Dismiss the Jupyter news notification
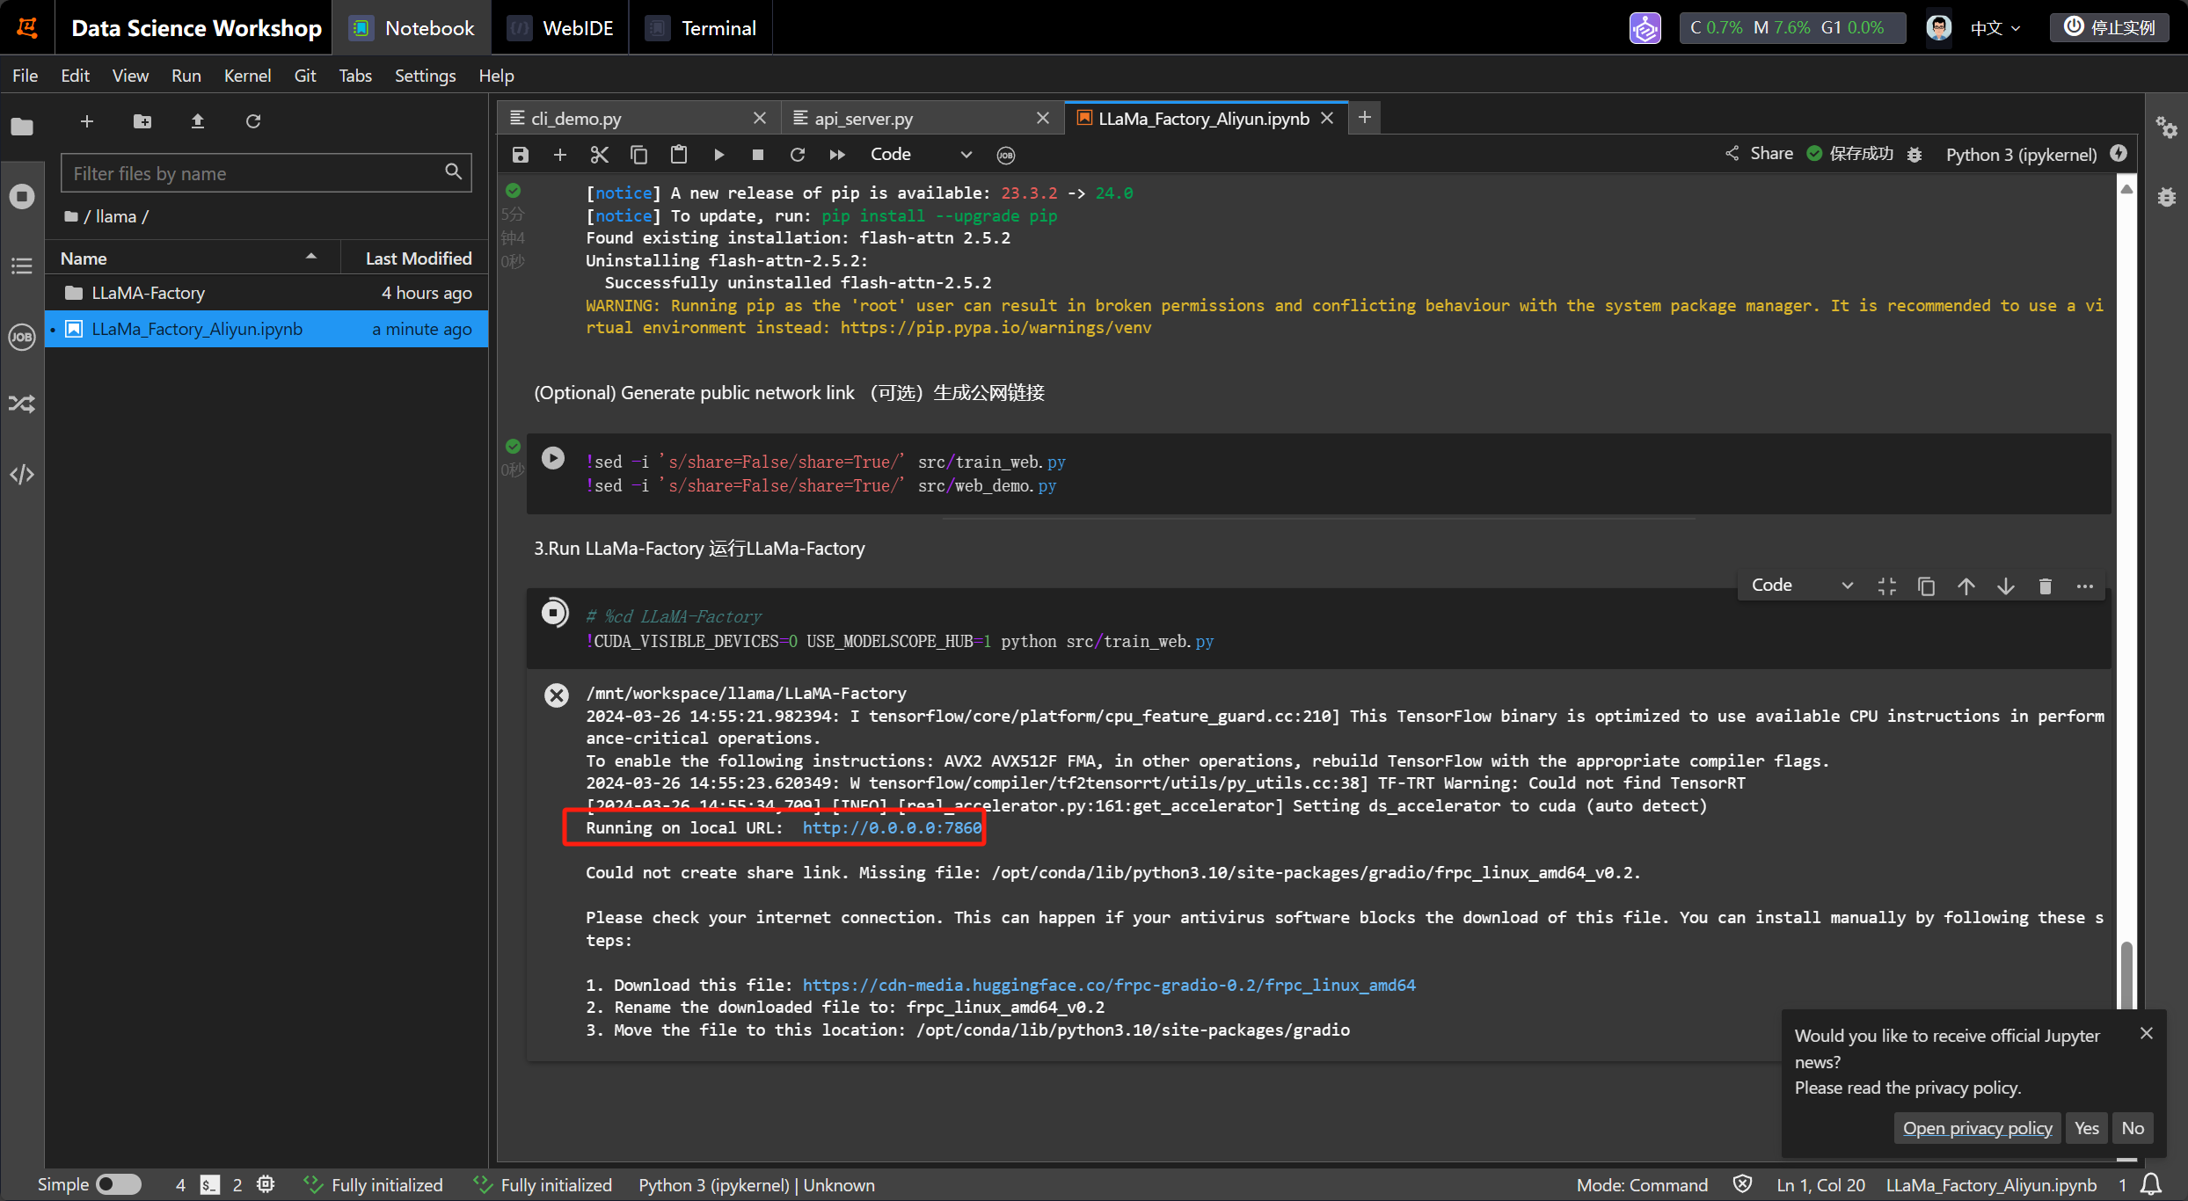The height and width of the screenshot is (1201, 2188). click(2147, 1033)
